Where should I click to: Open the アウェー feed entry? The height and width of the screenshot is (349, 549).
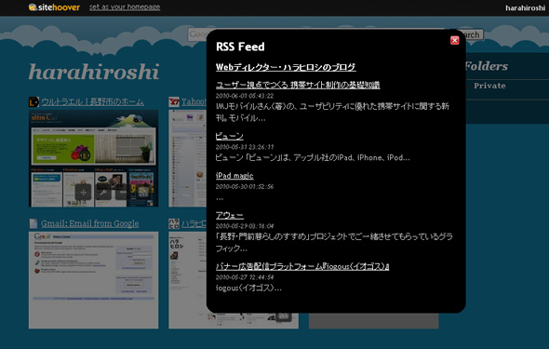click(x=230, y=215)
